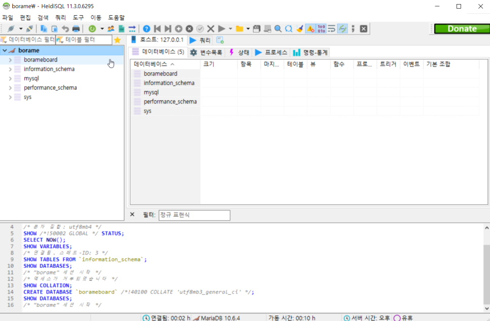Click the delete row circle-x icon

point(189,29)
